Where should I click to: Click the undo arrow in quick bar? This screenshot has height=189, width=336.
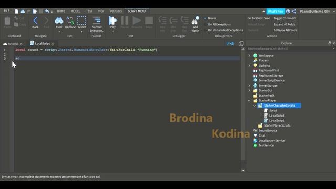point(47,12)
